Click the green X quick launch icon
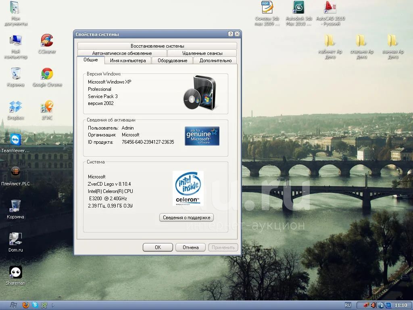This screenshot has height=310, width=413. (x=44, y=305)
